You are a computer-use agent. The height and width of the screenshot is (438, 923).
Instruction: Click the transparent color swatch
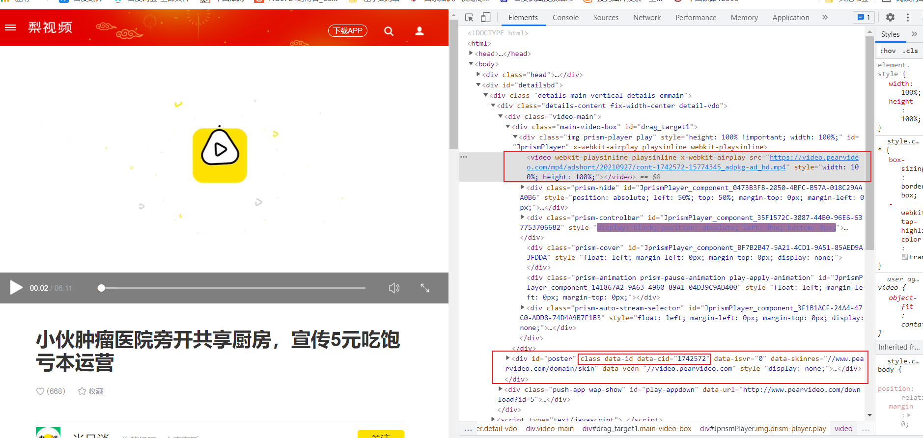click(x=905, y=257)
